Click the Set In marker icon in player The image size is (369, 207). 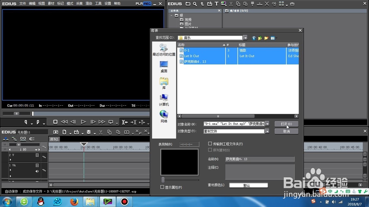(26, 122)
